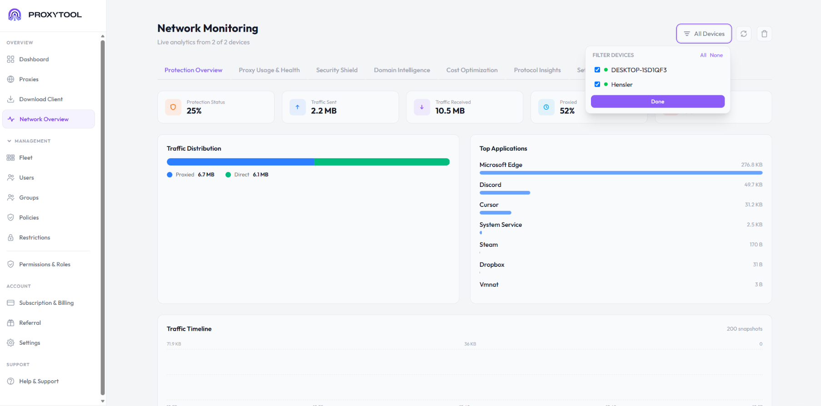
Task: Click the refresh icon beside All Devices
Action: click(x=744, y=34)
